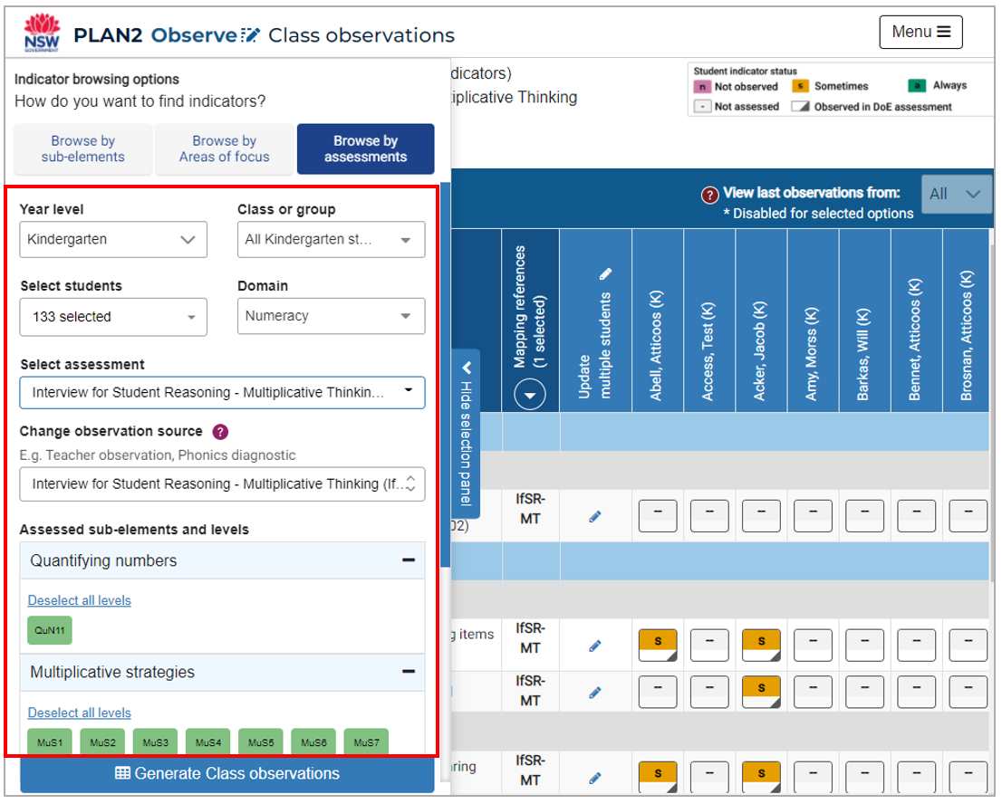The height and width of the screenshot is (804, 1002).
Task: Toggle the MuS4 level chip
Action: click(x=208, y=742)
